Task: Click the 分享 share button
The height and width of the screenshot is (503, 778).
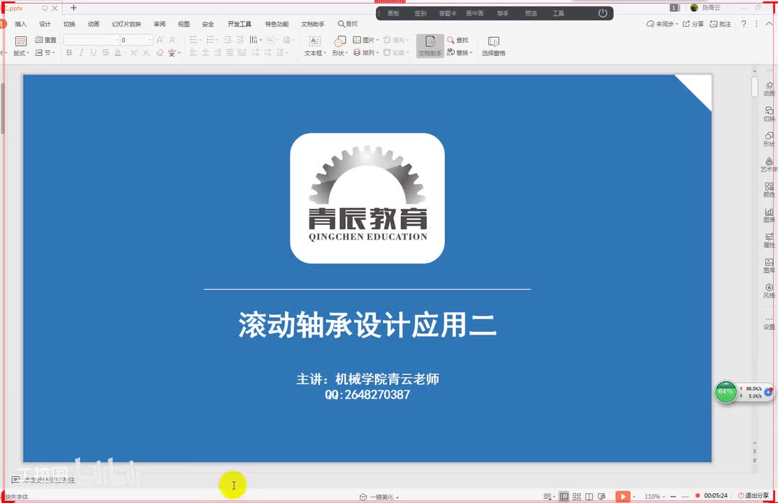Action: coord(693,24)
